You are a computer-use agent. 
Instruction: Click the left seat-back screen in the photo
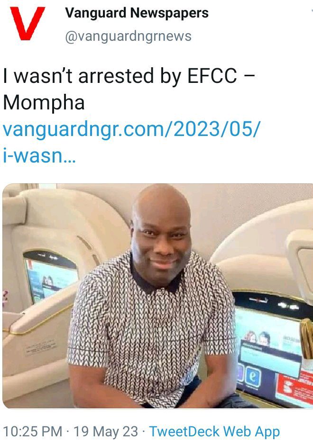point(51,277)
